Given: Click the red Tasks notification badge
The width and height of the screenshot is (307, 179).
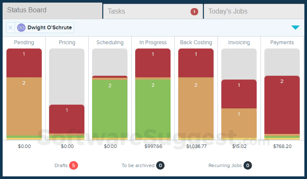Looking at the screenshot, I should click(194, 11).
